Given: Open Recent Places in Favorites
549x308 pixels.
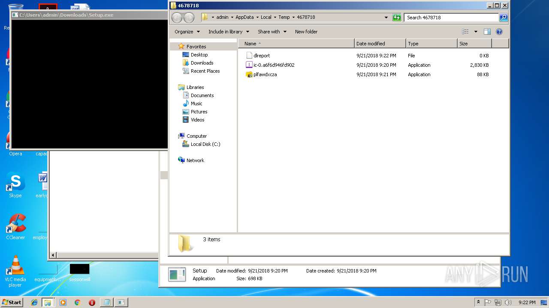Looking at the screenshot, I should [205, 71].
